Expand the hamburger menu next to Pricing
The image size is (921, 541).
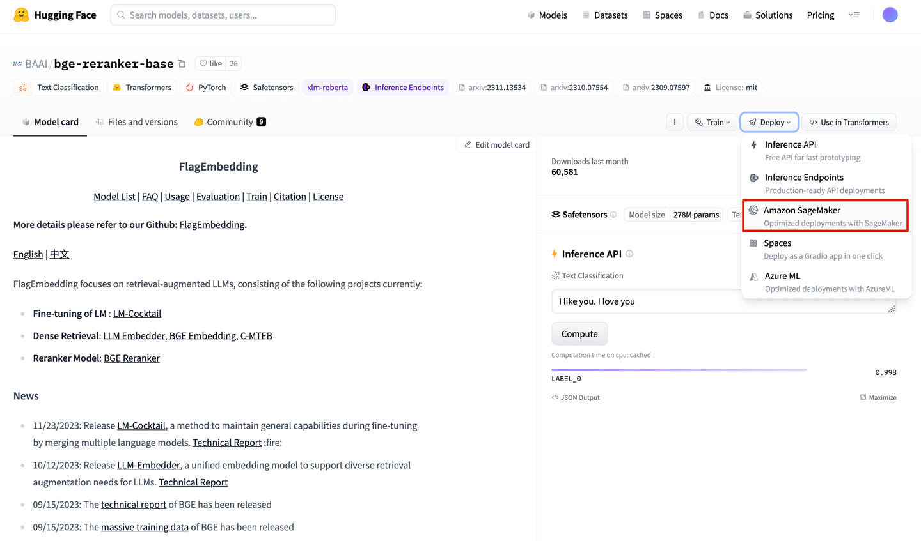tap(854, 15)
